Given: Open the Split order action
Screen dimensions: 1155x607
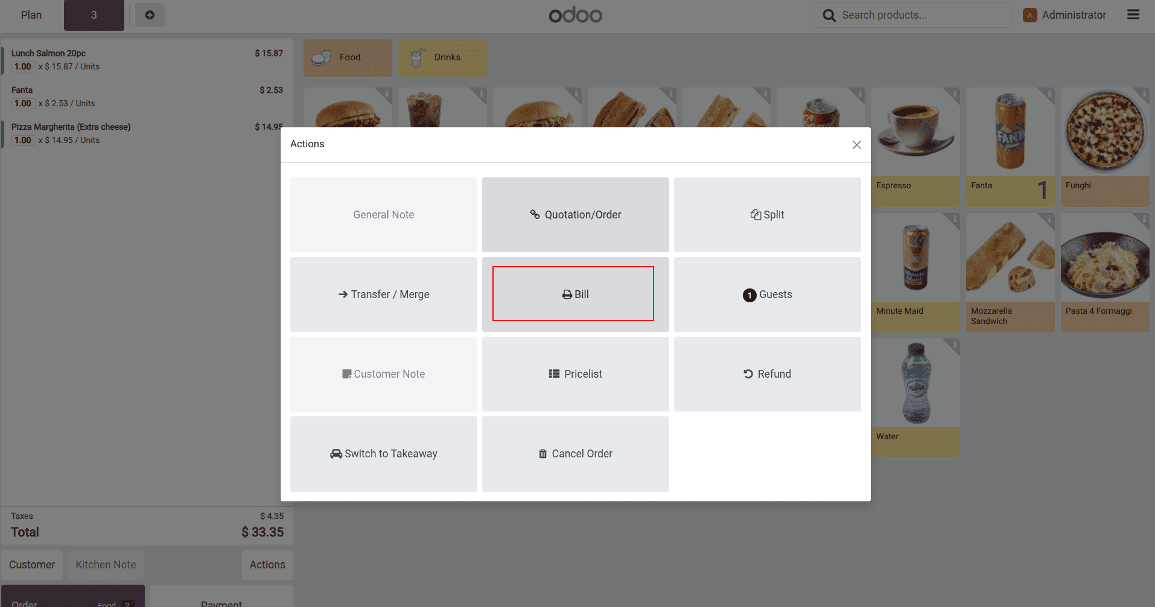Looking at the screenshot, I should pyautogui.click(x=767, y=215).
